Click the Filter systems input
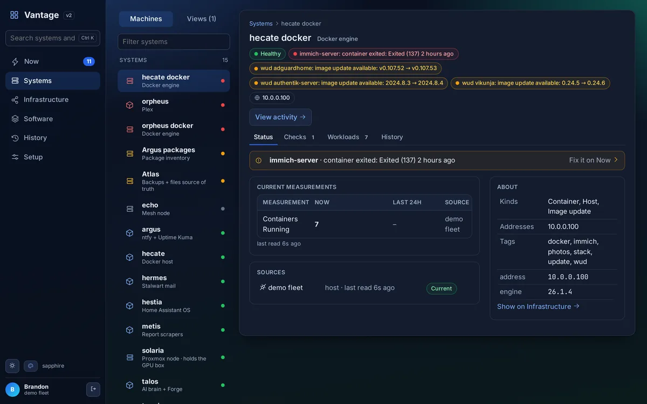Viewport: 647px width, 404px height. 174,42
